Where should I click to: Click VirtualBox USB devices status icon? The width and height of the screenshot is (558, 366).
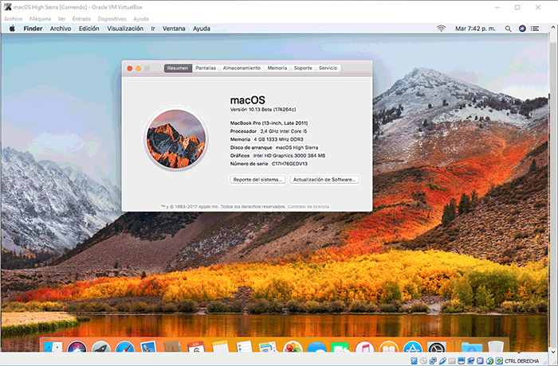(x=442, y=360)
